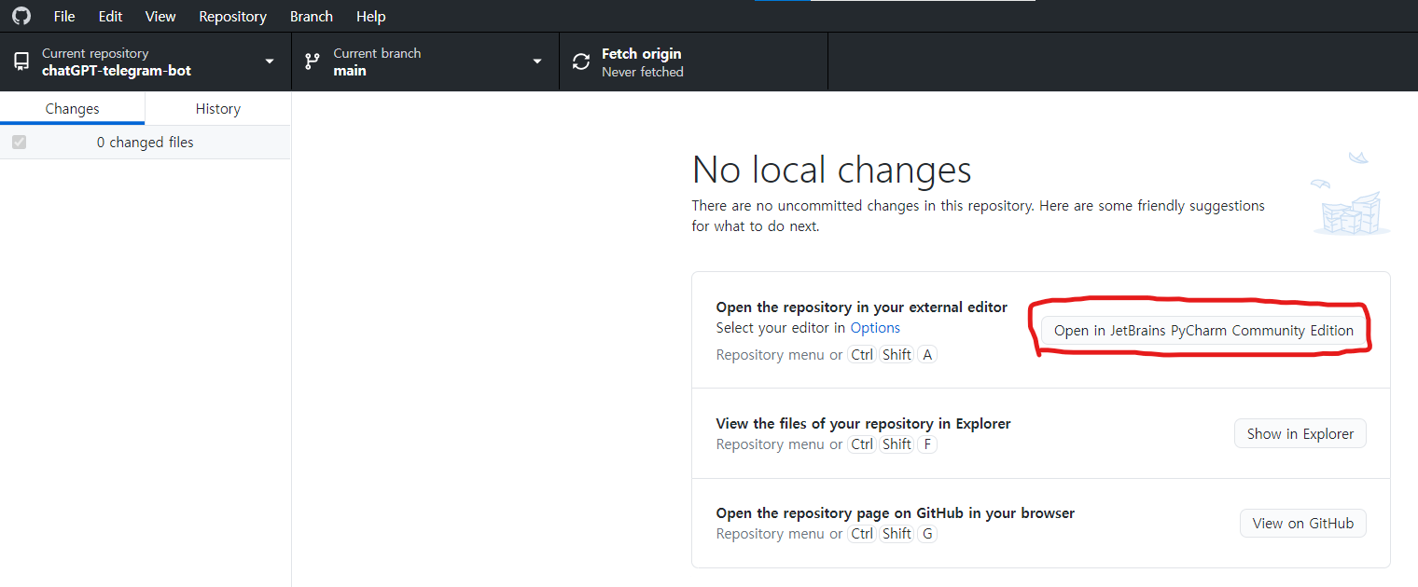The image size is (1418, 587).
Task: Switch to the History tab
Action: [x=218, y=109]
